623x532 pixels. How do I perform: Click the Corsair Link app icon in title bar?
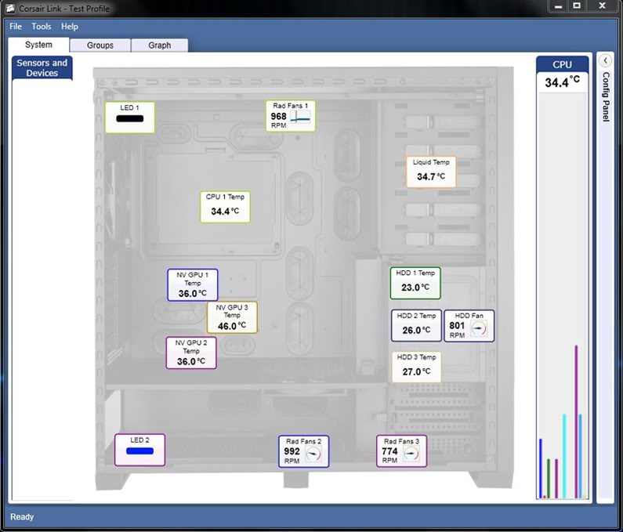(10, 9)
